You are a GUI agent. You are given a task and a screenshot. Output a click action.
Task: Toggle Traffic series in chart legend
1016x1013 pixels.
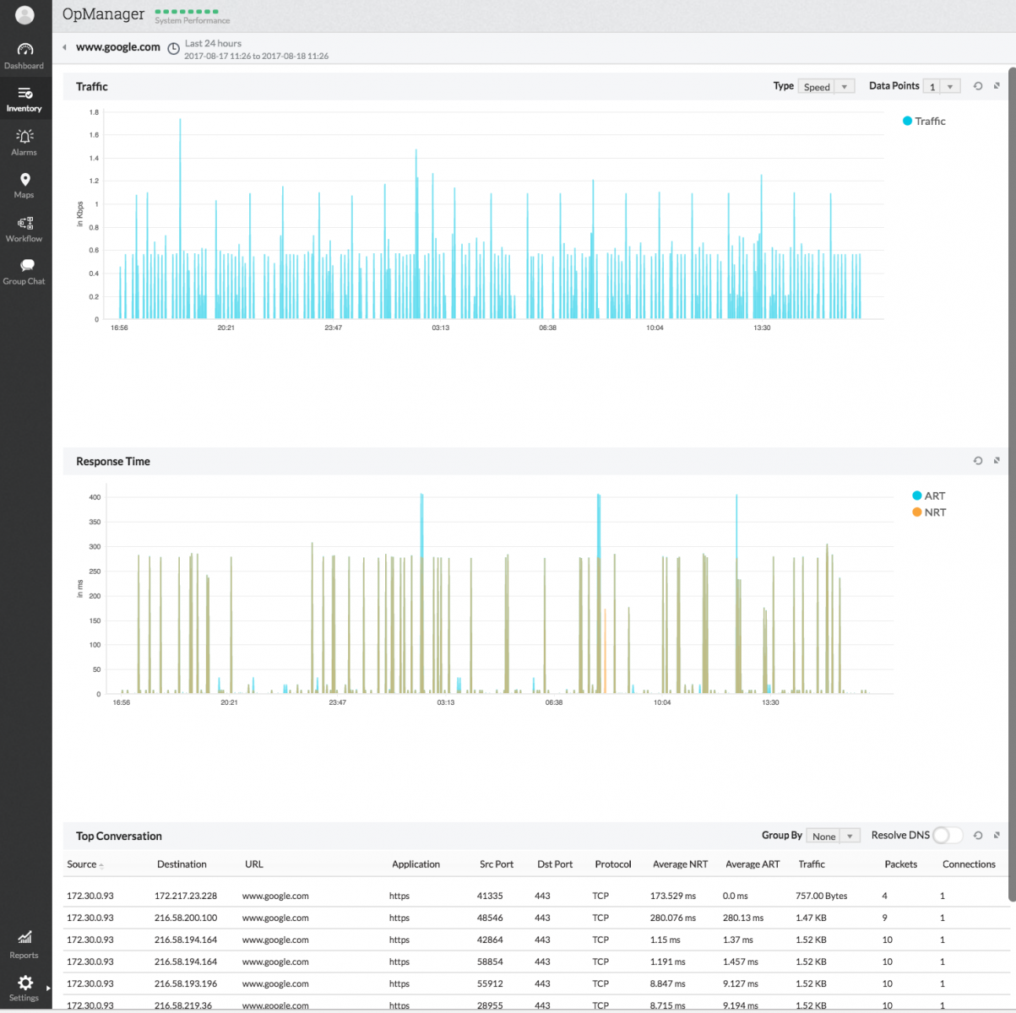(924, 122)
